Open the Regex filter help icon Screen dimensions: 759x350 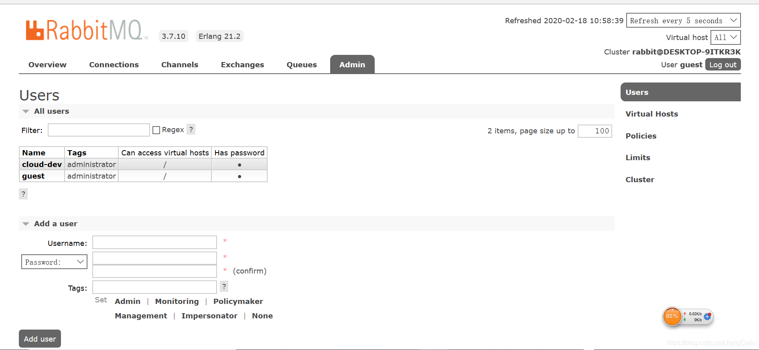tap(191, 129)
